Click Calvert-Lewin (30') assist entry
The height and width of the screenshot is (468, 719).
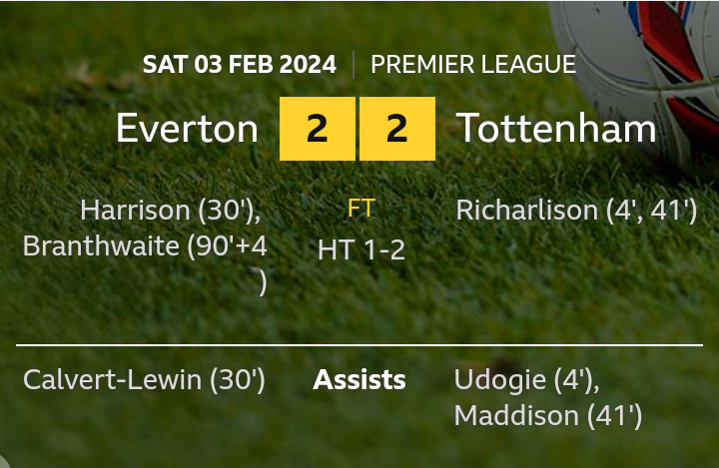(144, 380)
